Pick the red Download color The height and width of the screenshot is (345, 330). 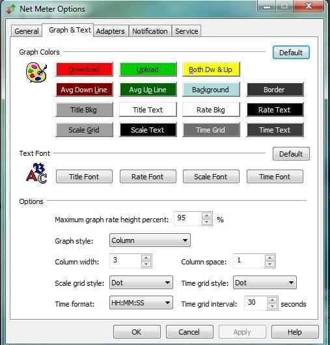[x=84, y=70]
